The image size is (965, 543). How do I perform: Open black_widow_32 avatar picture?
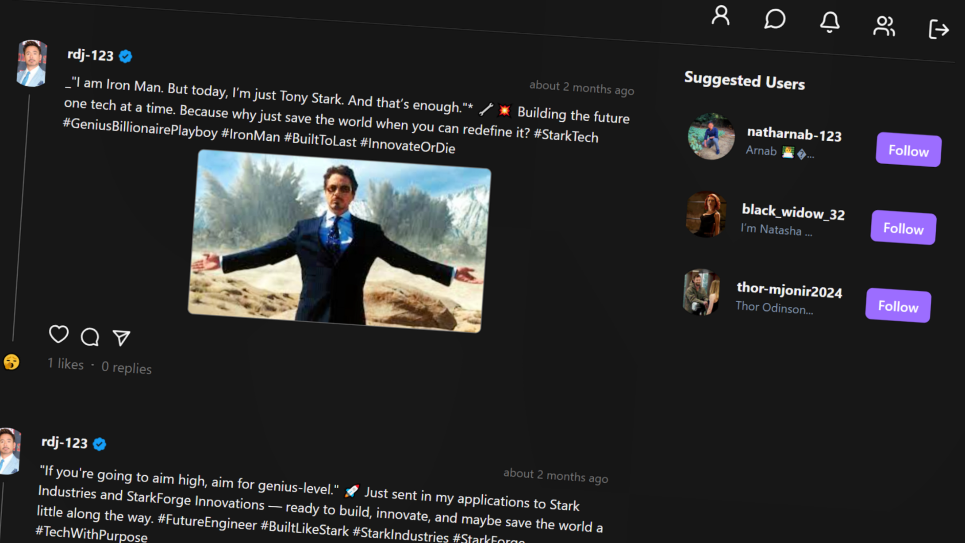click(706, 214)
